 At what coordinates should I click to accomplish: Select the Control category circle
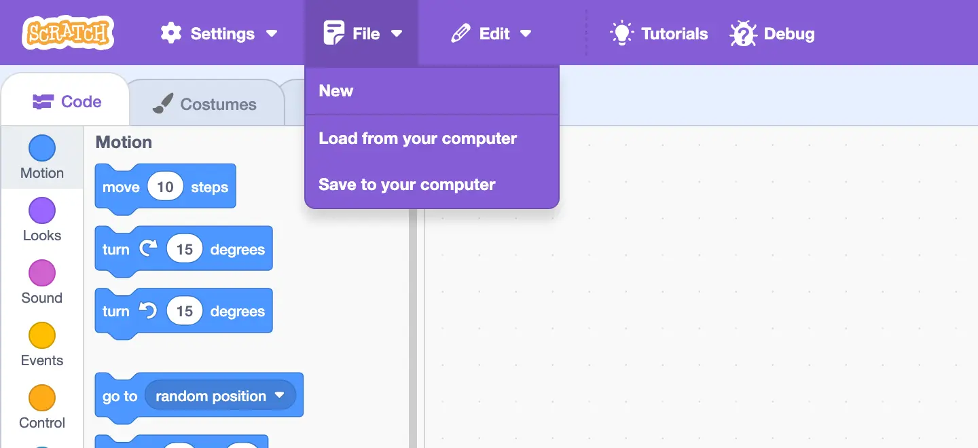[42, 398]
